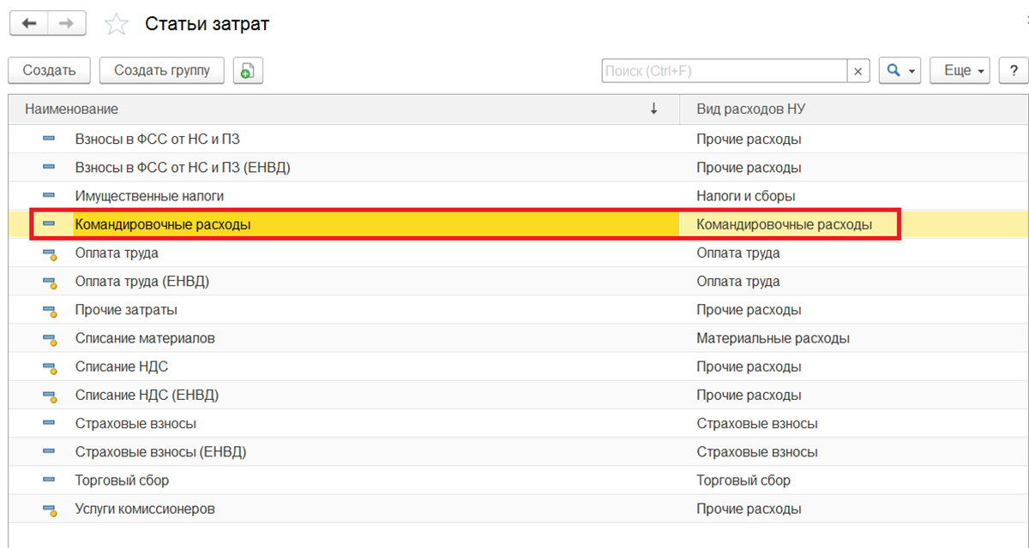The width and height of the screenshot is (1029, 548).
Task: Clear the search field with X icon
Action: pos(858,71)
